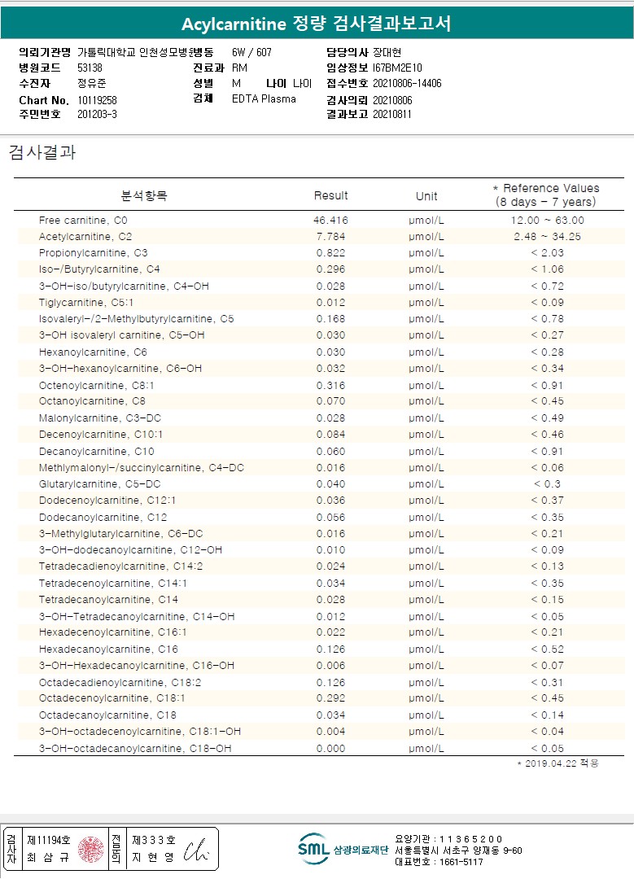Click the Reference Values column header

click(x=545, y=195)
